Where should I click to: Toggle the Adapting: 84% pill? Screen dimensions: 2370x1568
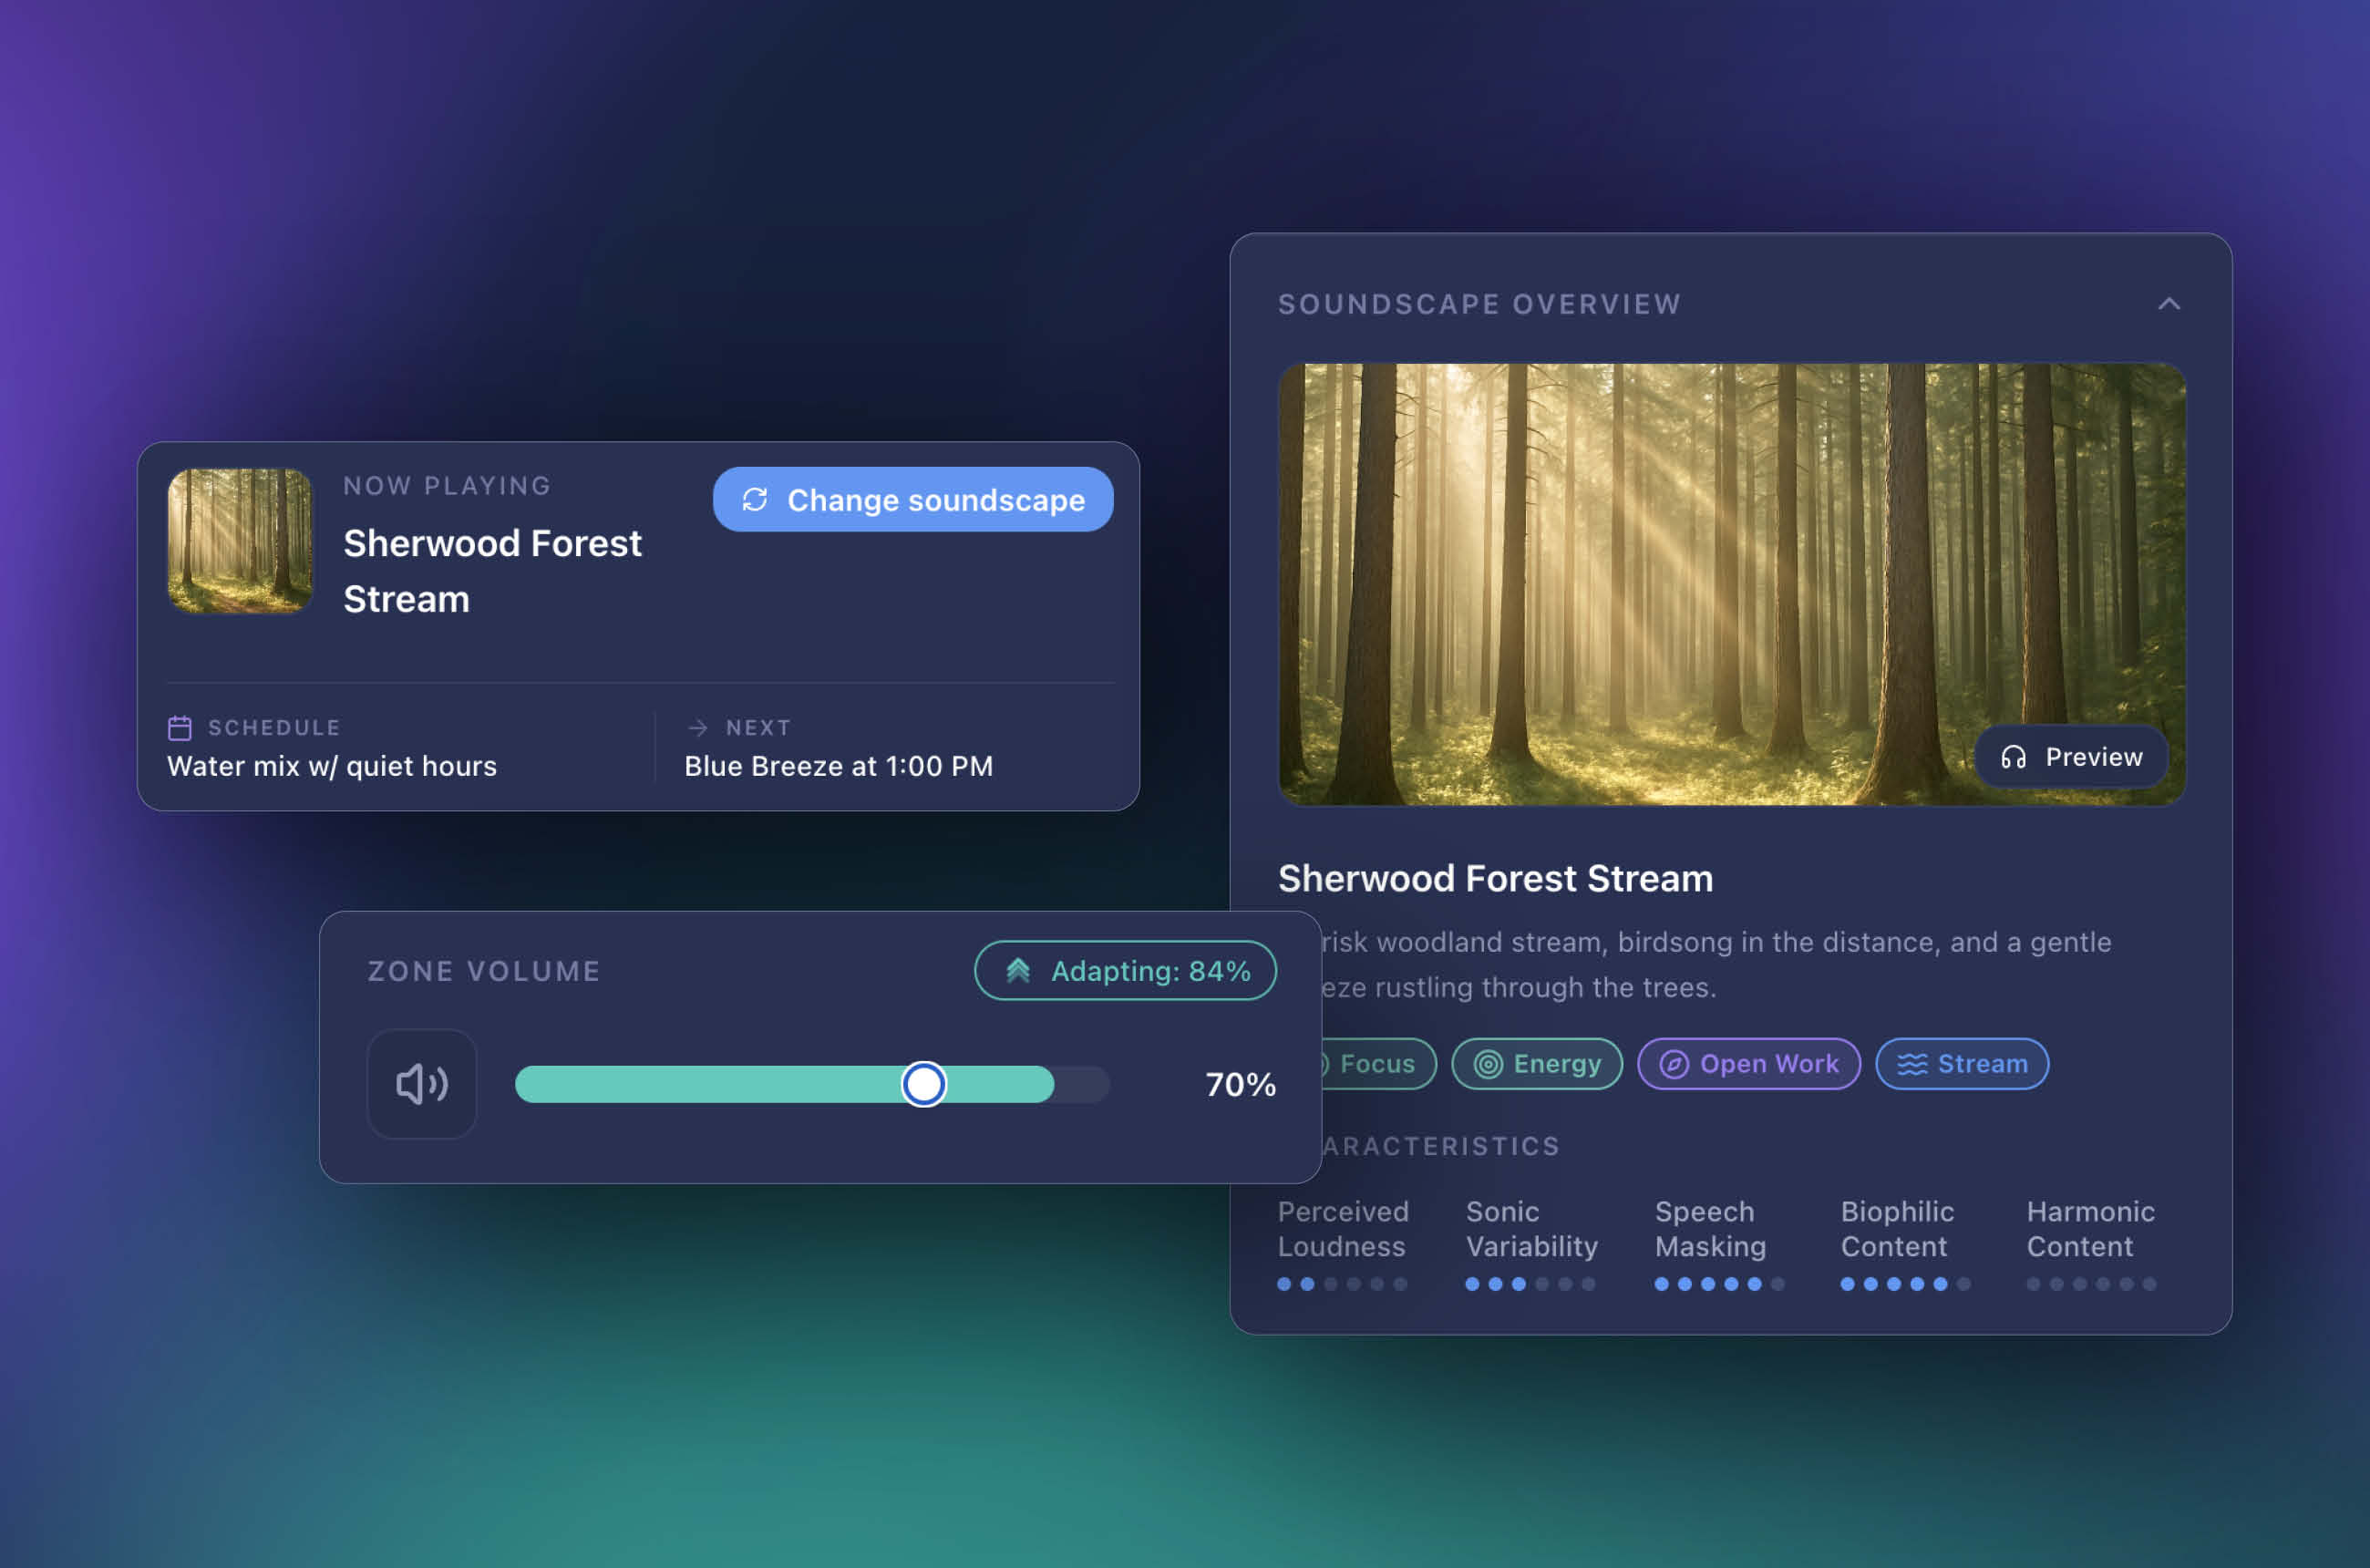click(1125, 970)
